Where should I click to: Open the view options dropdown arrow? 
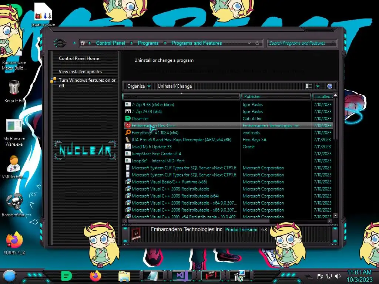click(318, 86)
